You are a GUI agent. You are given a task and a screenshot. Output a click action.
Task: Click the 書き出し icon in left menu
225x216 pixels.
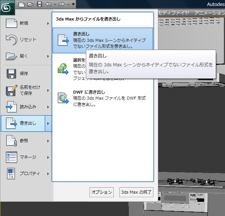12,123
